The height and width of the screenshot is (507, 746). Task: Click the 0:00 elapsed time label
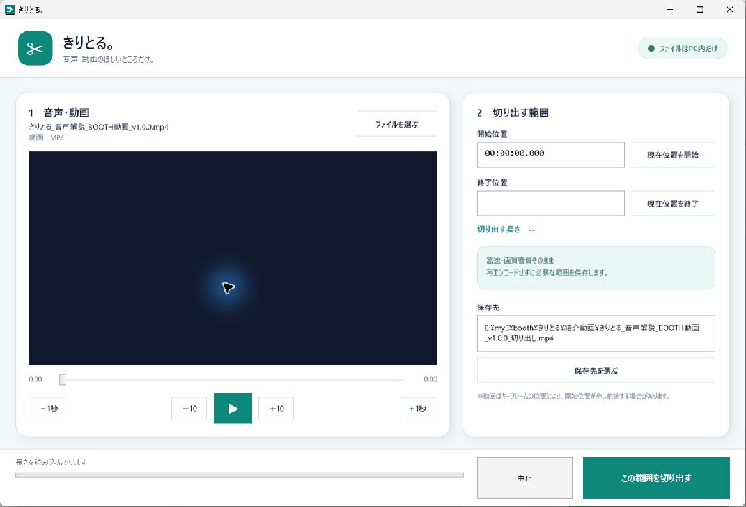35,379
